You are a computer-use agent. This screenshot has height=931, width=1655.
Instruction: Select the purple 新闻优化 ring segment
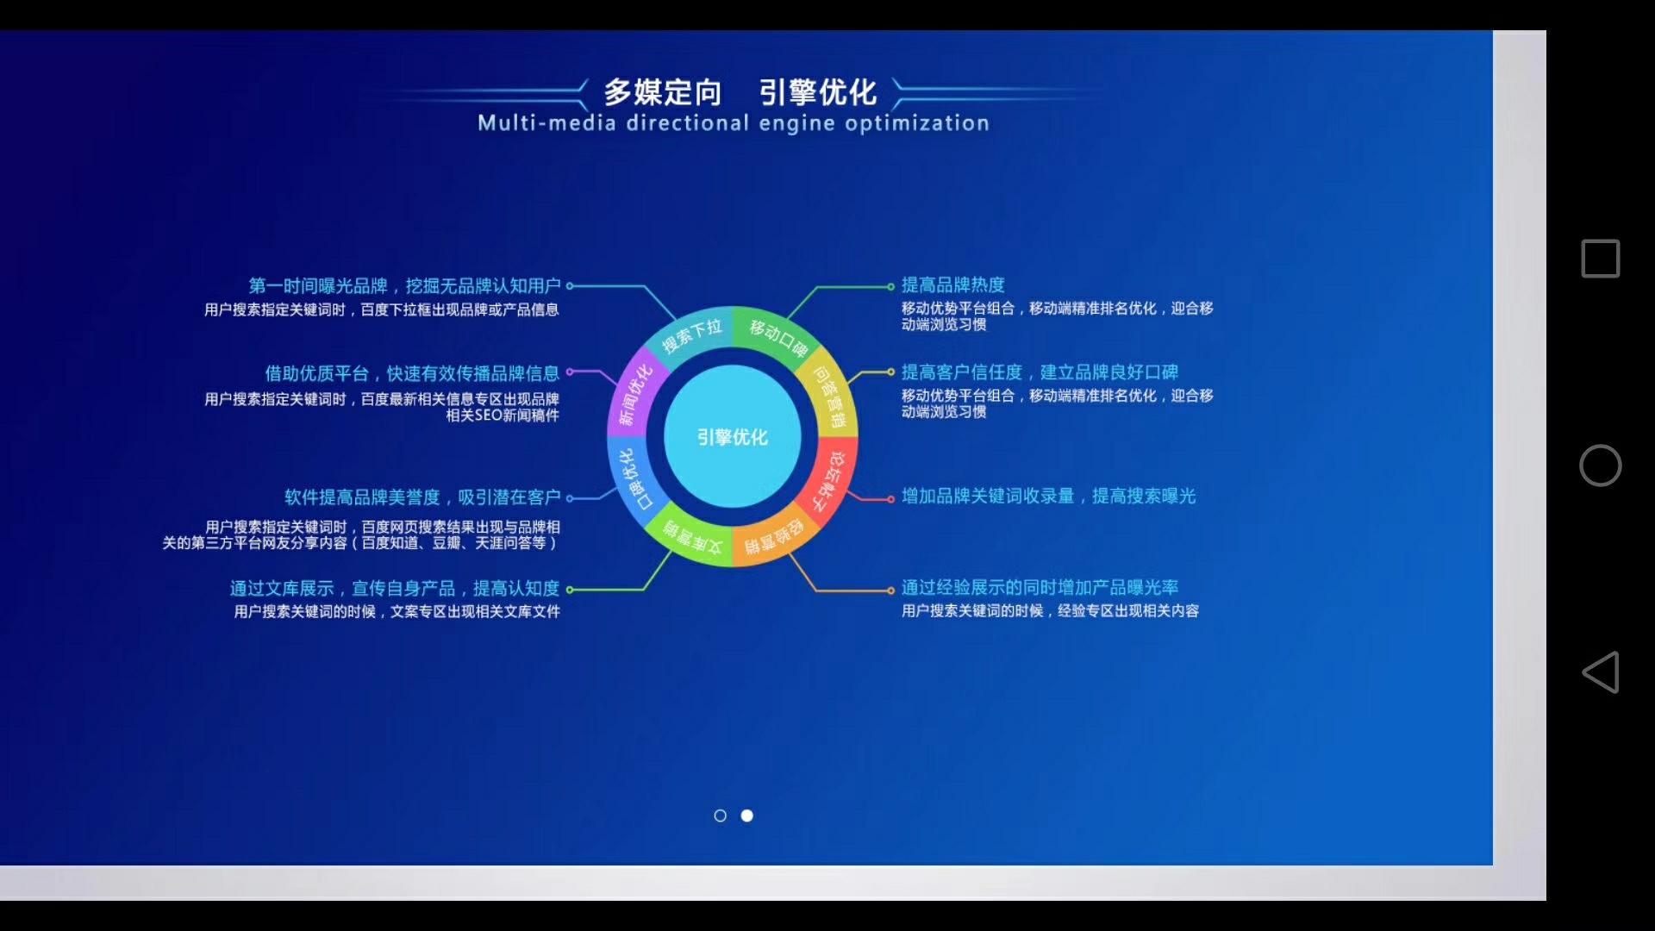(635, 395)
